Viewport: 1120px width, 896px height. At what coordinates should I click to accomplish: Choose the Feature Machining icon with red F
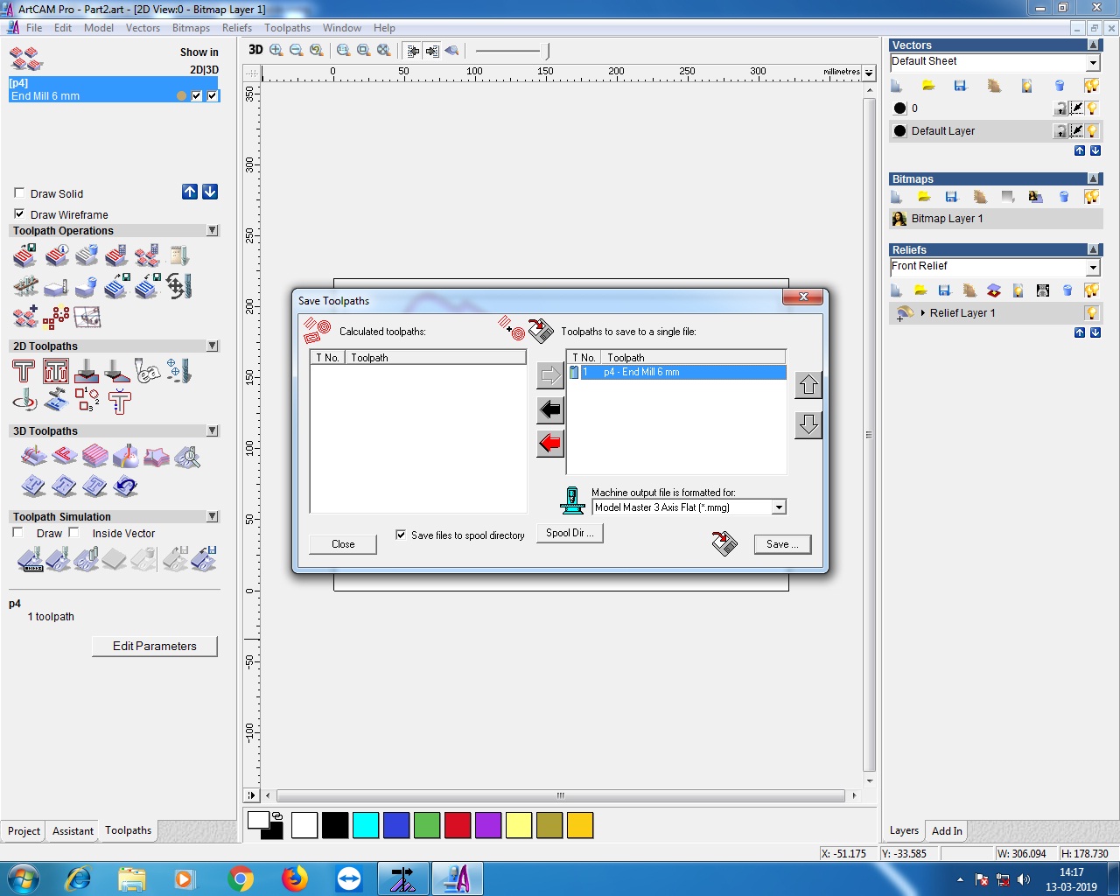point(65,456)
